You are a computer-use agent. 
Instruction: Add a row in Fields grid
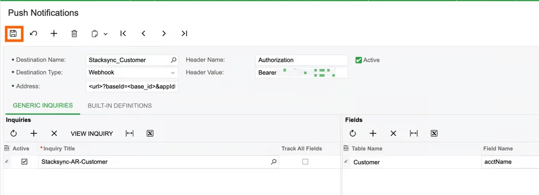pos(373,134)
